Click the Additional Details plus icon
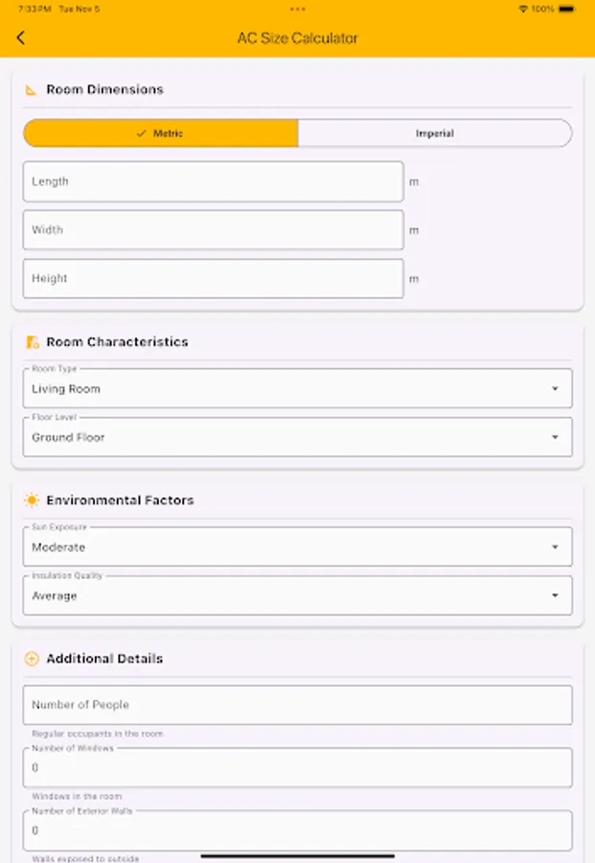The image size is (595, 863). (32, 659)
